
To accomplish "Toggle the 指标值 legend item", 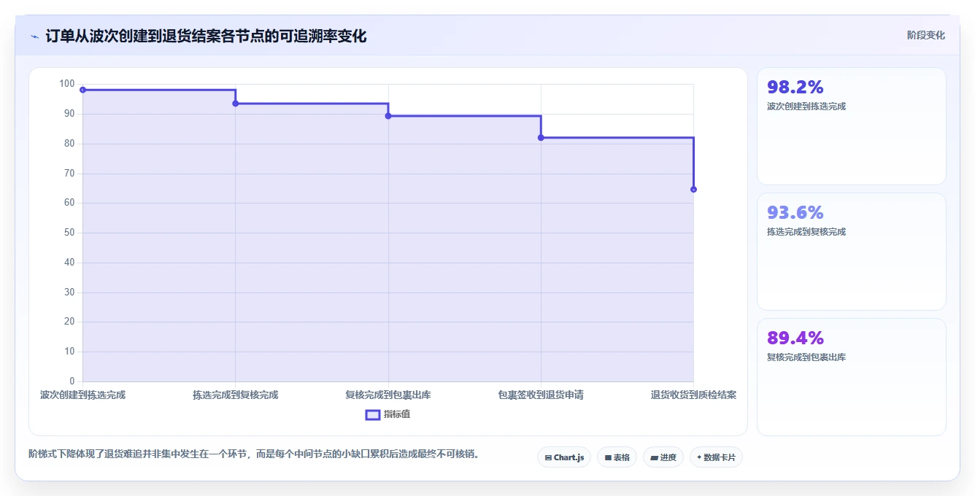I will [x=388, y=414].
